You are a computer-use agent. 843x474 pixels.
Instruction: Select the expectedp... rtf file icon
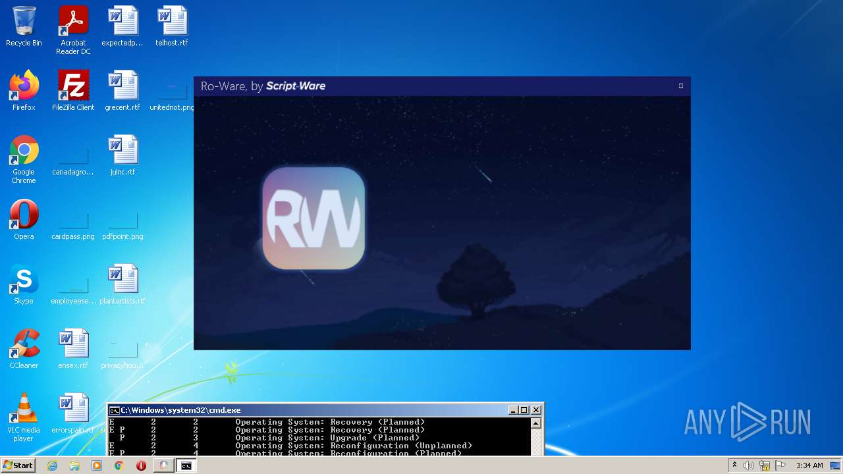[122, 26]
